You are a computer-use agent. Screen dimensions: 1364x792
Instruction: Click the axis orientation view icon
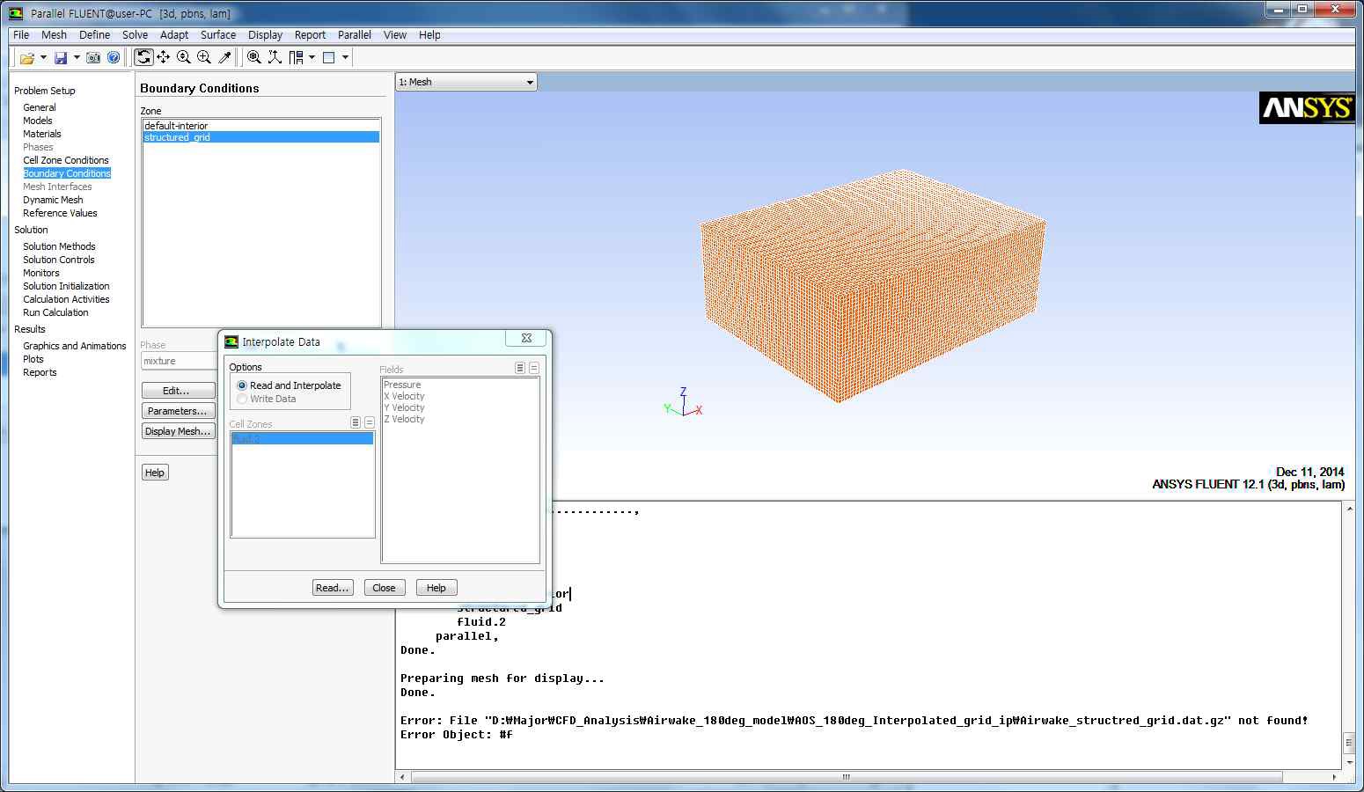275,57
